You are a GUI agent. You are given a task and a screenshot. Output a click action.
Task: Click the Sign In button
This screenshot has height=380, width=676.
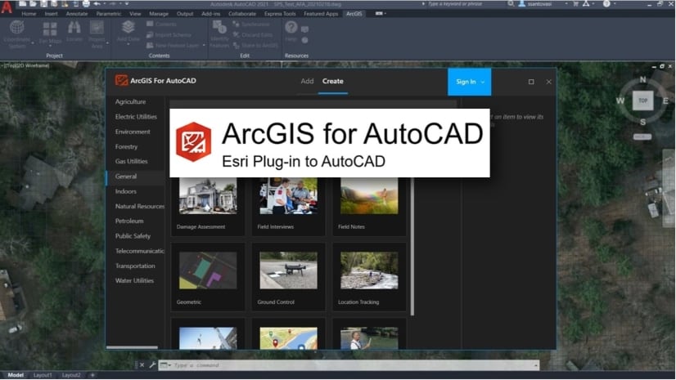pyautogui.click(x=470, y=82)
